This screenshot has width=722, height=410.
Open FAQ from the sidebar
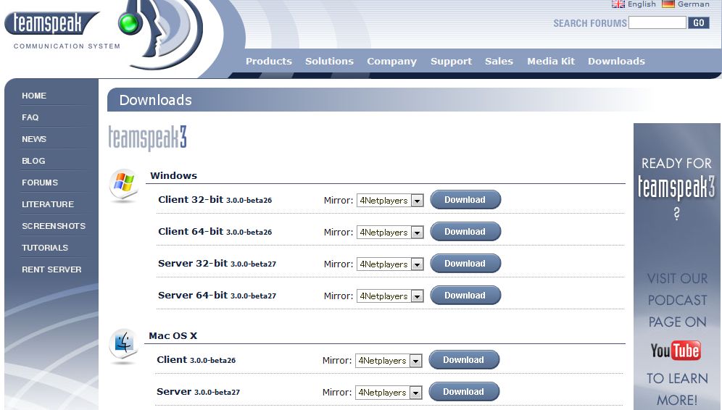[30, 117]
